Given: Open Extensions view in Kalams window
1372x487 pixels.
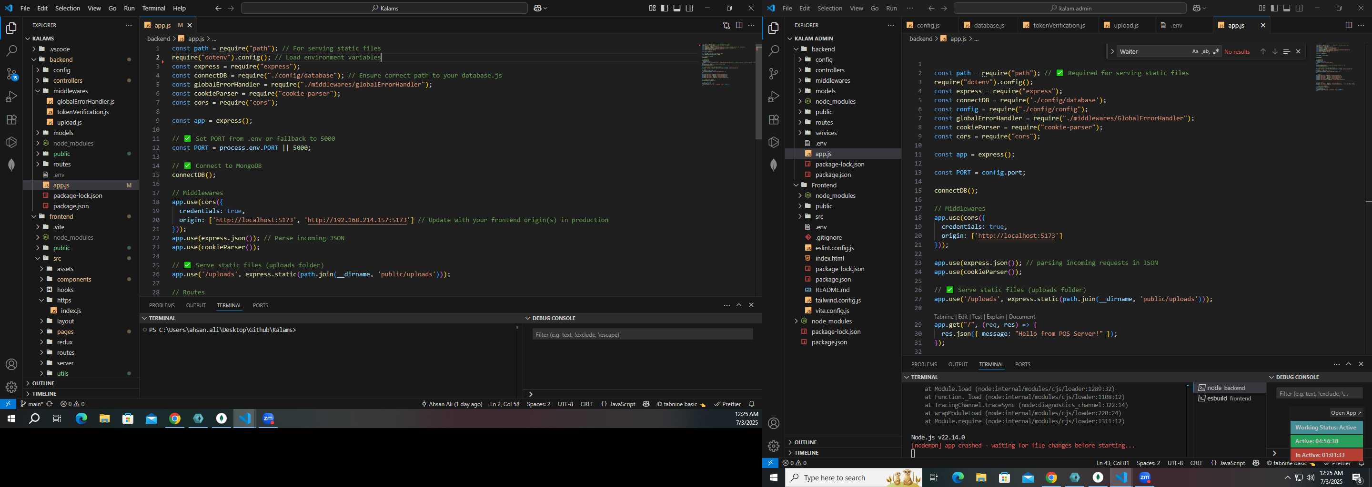Looking at the screenshot, I should (11, 120).
